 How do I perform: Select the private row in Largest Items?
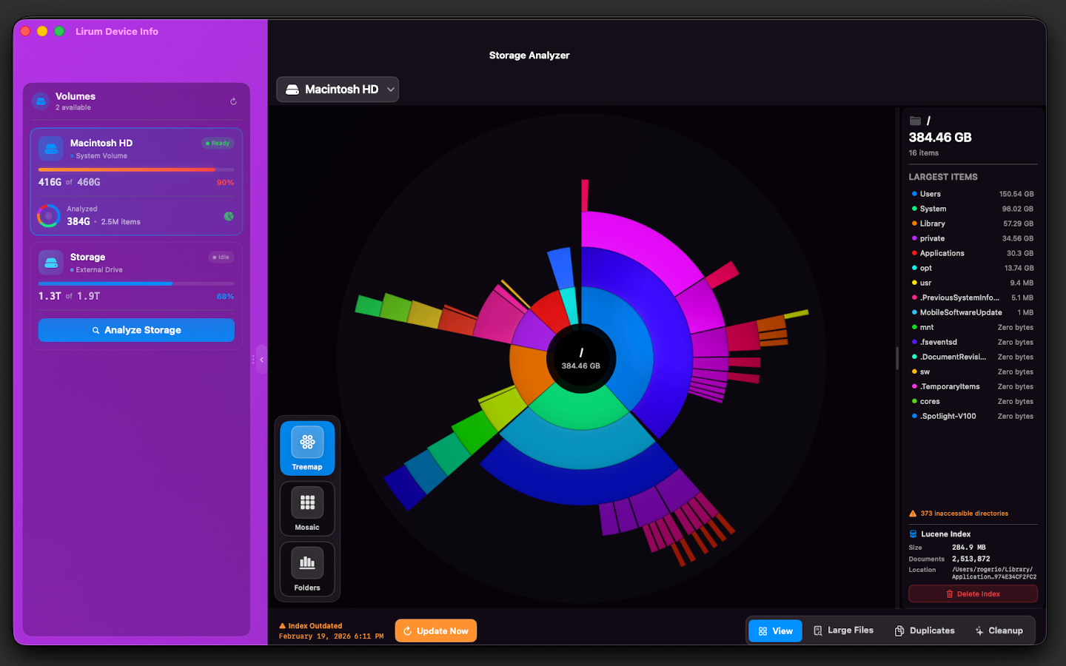pyautogui.click(x=973, y=238)
